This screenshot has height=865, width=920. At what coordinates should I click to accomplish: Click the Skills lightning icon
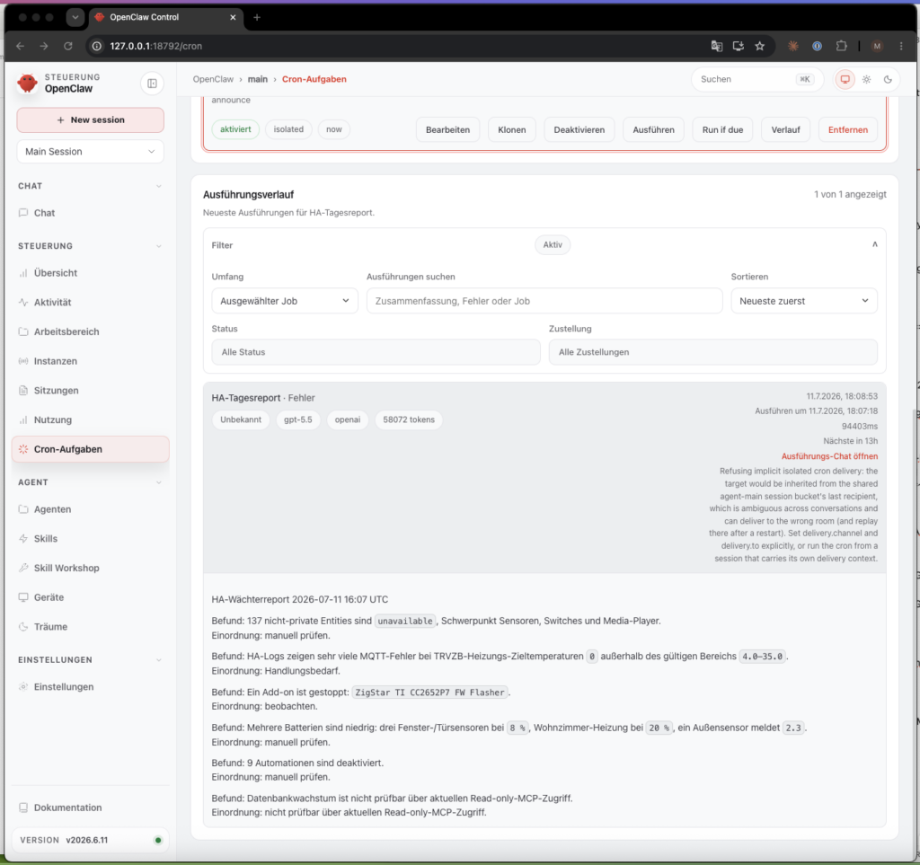coord(22,538)
